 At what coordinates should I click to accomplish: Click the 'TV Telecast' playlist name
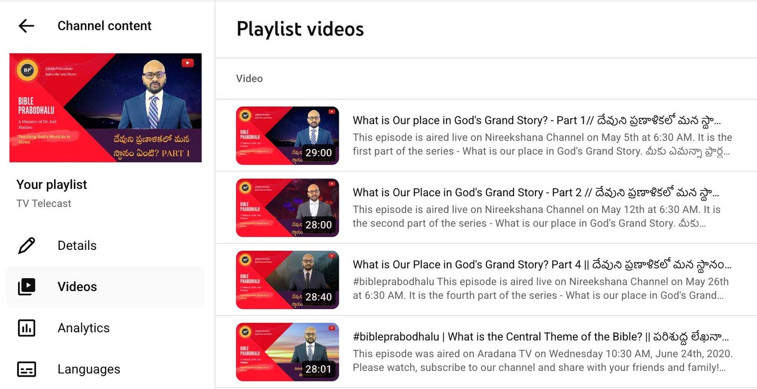click(44, 203)
